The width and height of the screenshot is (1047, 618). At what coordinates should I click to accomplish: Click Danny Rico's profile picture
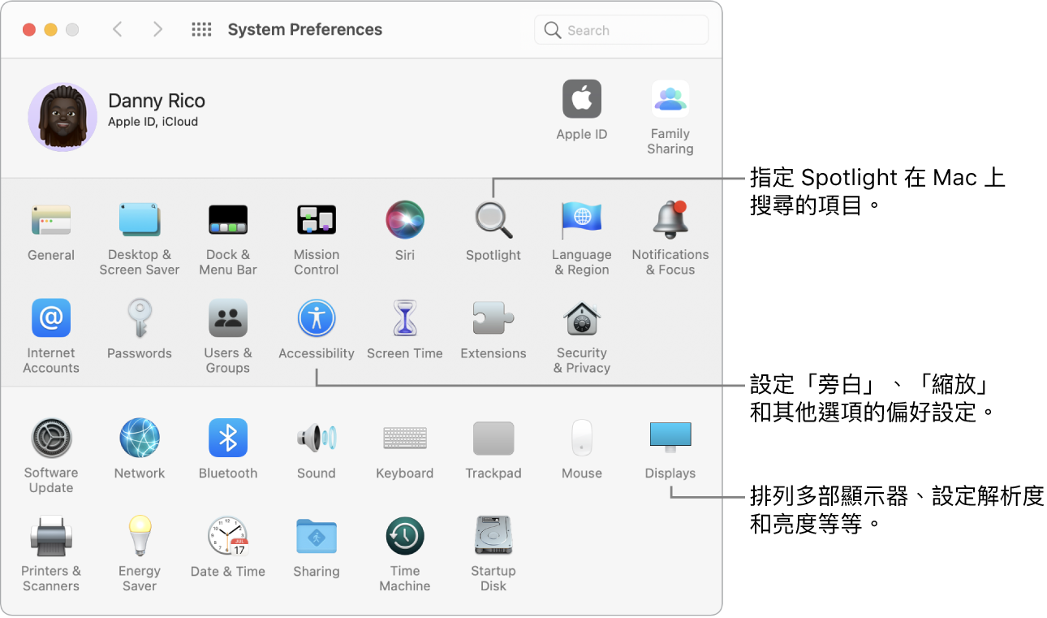click(x=62, y=117)
